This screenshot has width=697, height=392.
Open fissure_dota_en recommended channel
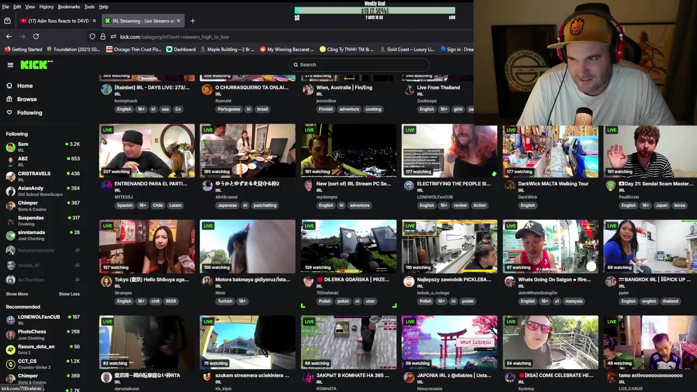42,349
